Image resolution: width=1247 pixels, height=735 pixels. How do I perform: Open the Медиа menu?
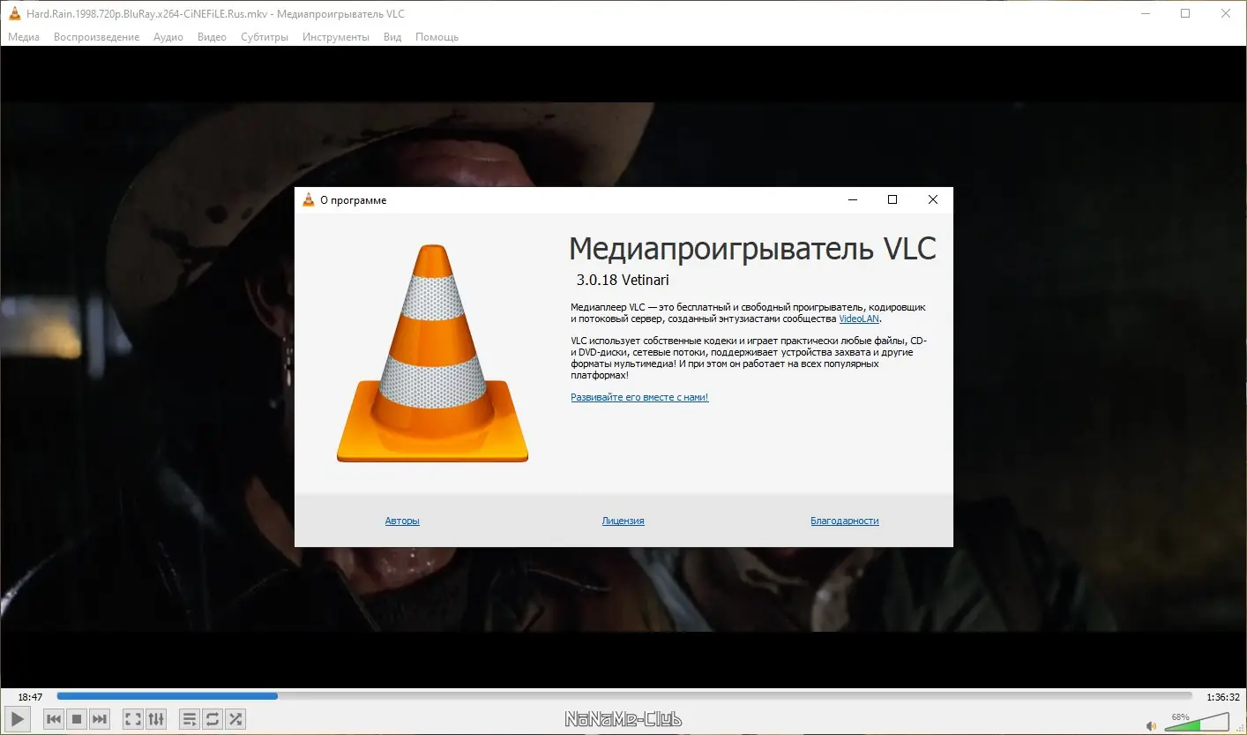pyautogui.click(x=24, y=37)
